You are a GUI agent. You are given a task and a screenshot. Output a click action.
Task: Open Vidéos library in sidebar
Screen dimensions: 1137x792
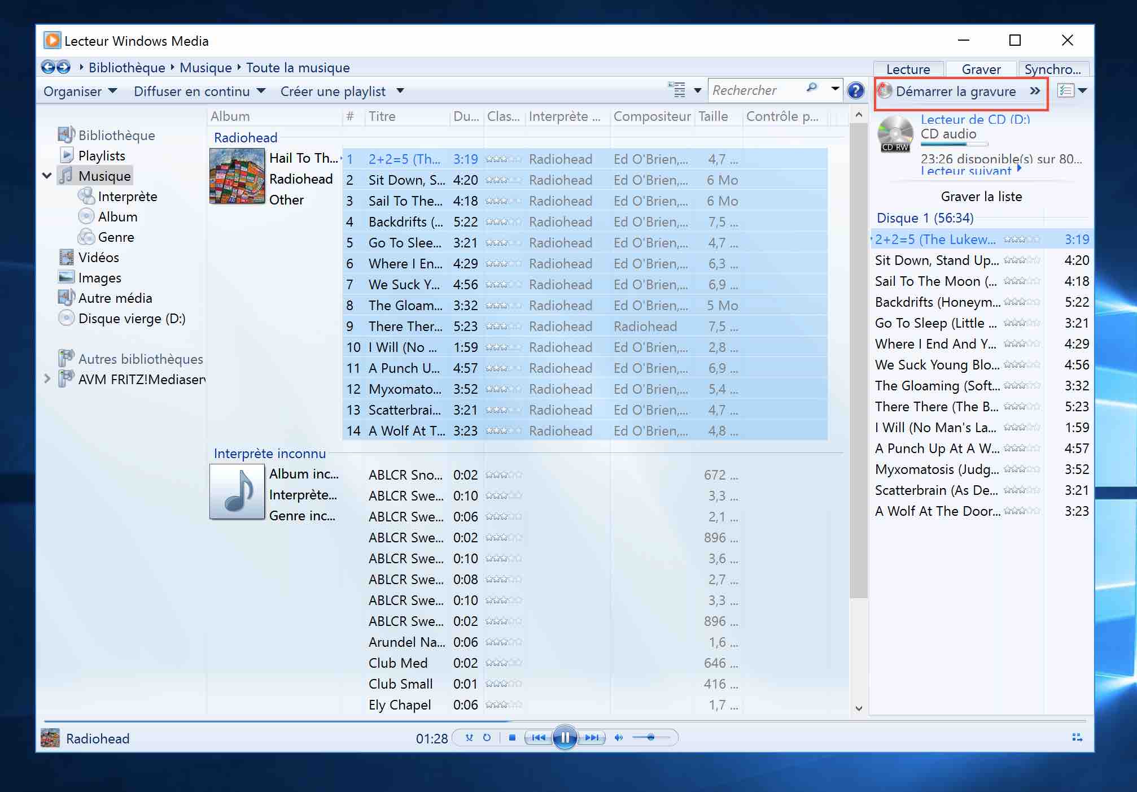[98, 257]
